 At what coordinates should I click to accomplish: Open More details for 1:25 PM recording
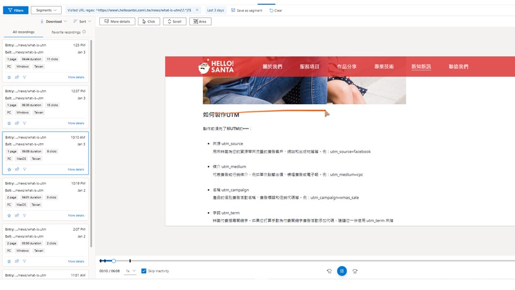(x=76, y=77)
